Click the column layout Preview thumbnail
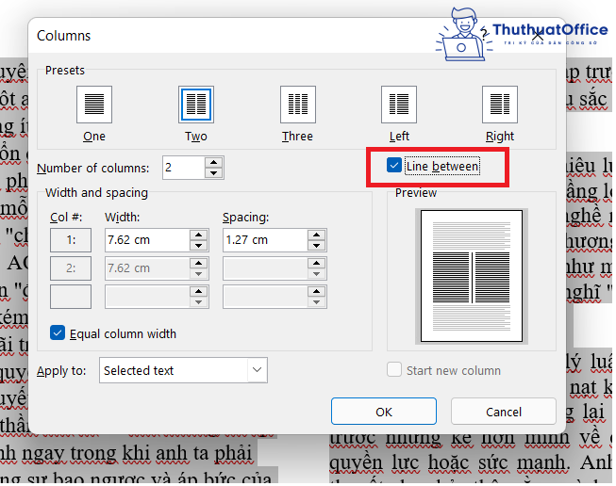The height and width of the screenshot is (486, 616). pos(472,276)
